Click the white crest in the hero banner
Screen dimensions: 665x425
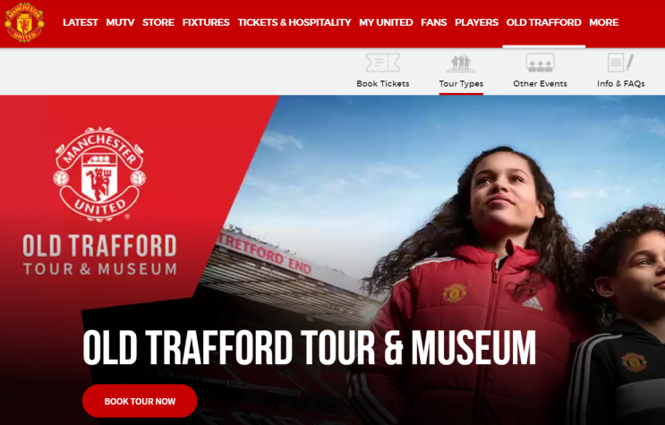pyautogui.click(x=99, y=174)
